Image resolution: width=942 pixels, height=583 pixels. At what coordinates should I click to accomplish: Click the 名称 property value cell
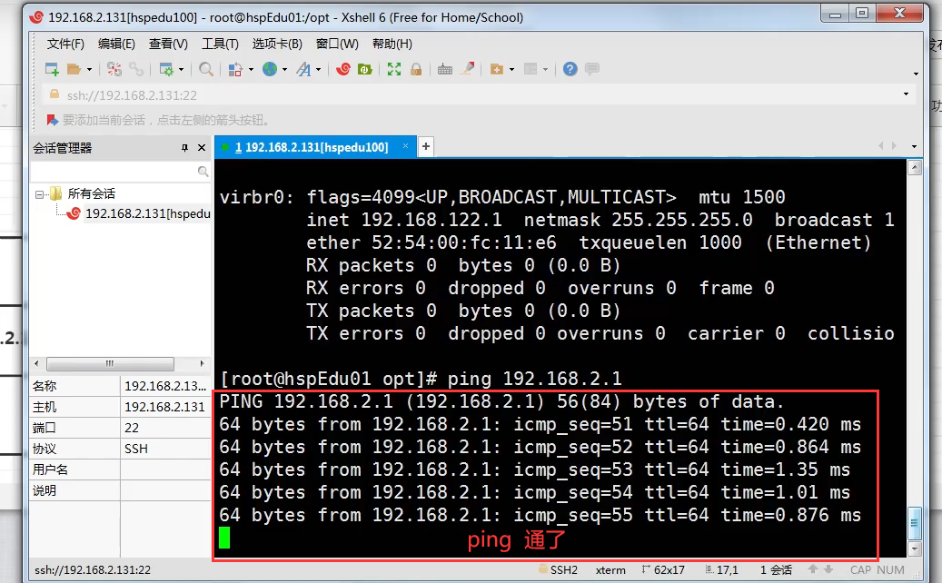[165, 386]
